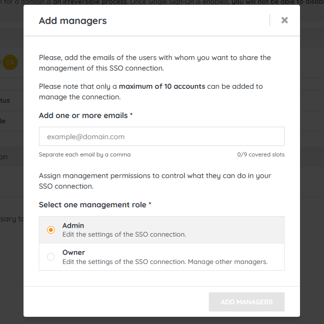Click Admin's "Edit the settings" description
324x324 pixels.
(124, 235)
